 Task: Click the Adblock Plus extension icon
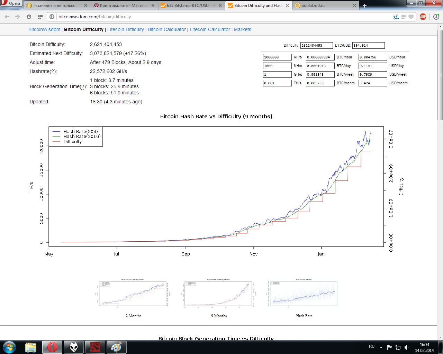click(x=423, y=17)
